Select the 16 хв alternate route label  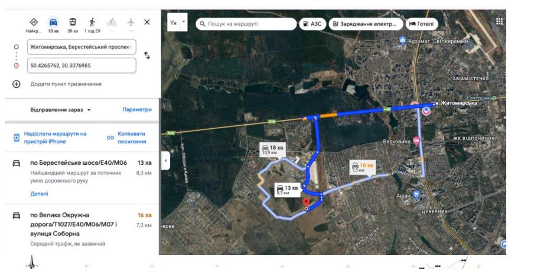[362, 168]
